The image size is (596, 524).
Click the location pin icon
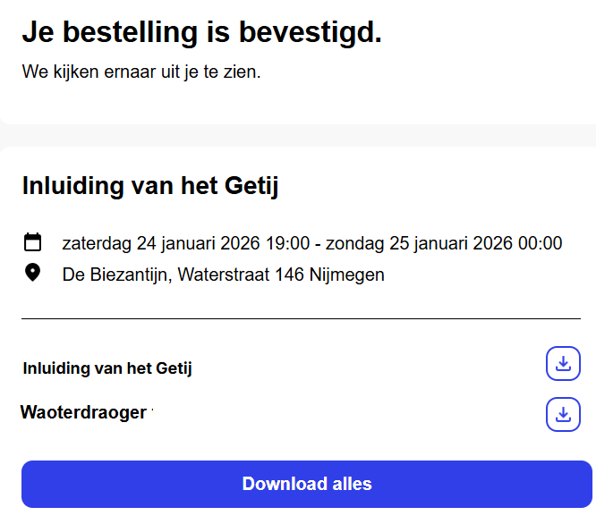click(x=33, y=273)
